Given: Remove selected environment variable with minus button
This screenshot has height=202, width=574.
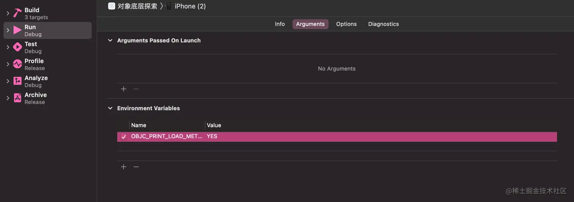Looking at the screenshot, I should pos(136,167).
